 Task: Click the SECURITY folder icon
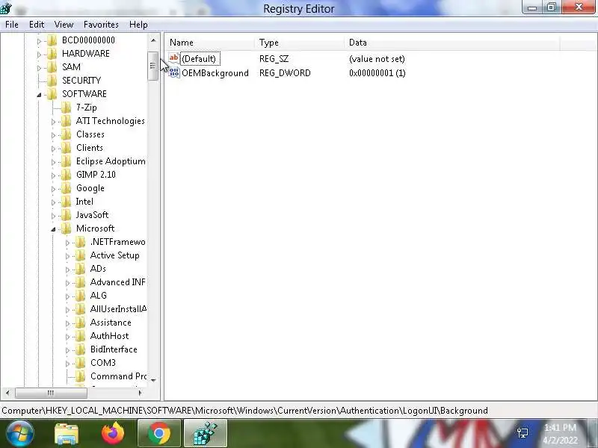click(x=52, y=81)
